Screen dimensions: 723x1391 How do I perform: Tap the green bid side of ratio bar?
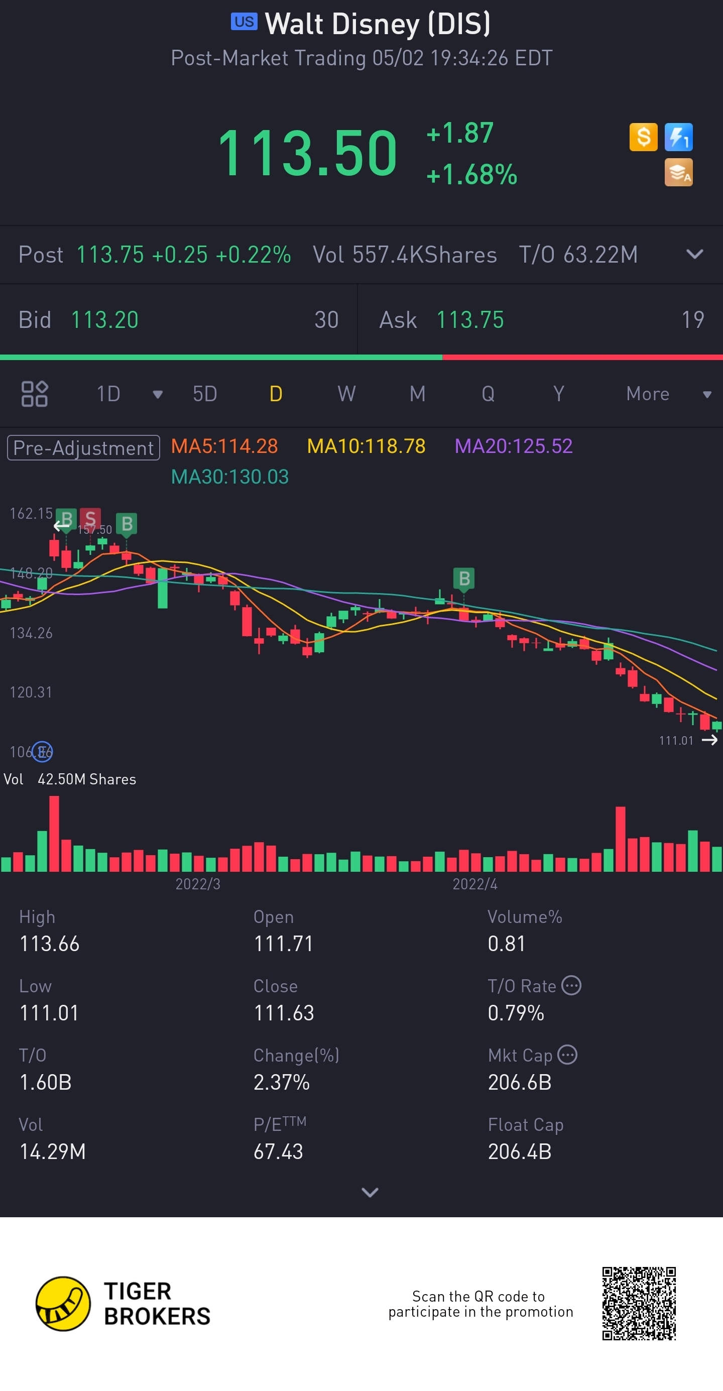[221, 358]
